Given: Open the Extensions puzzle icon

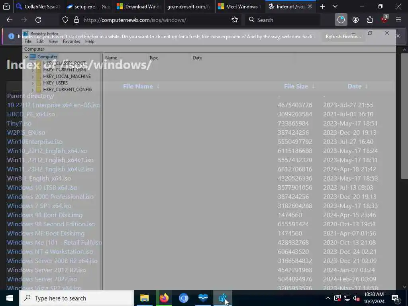Looking at the screenshot, I should tap(370, 20).
